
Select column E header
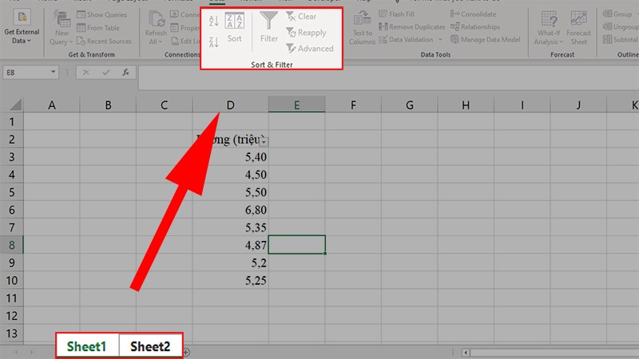click(296, 105)
